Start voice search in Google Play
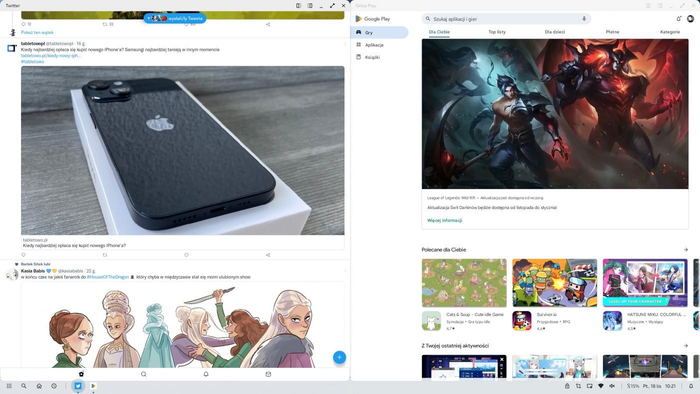This screenshot has height=394, width=700. point(583,18)
